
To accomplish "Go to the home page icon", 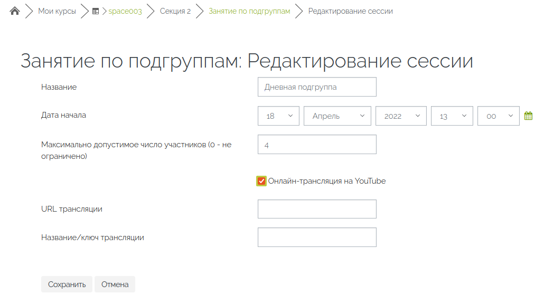I will (15, 11).
